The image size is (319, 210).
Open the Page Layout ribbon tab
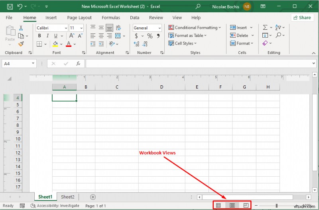tap(79, 18)
